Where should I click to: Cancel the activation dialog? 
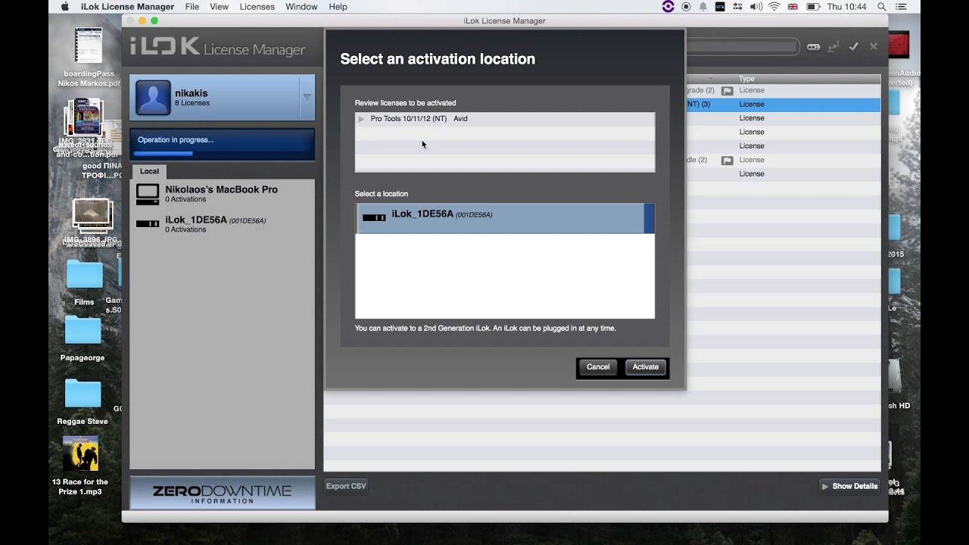tap(597, 367)
